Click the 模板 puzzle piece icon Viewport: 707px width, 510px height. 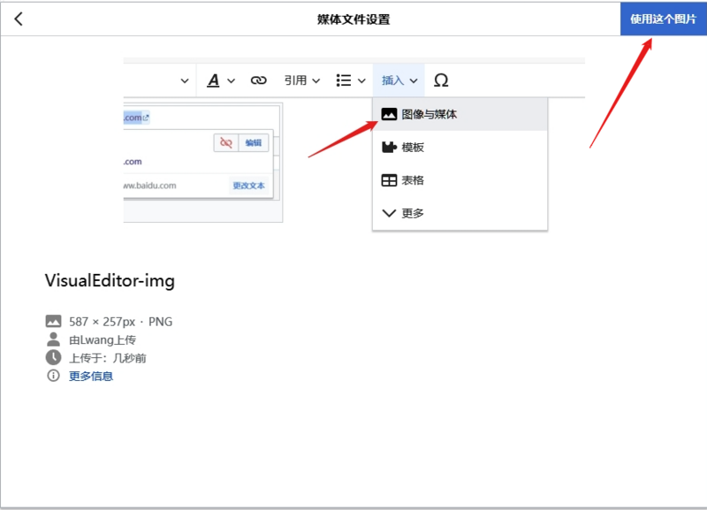(x=390, y=147)
